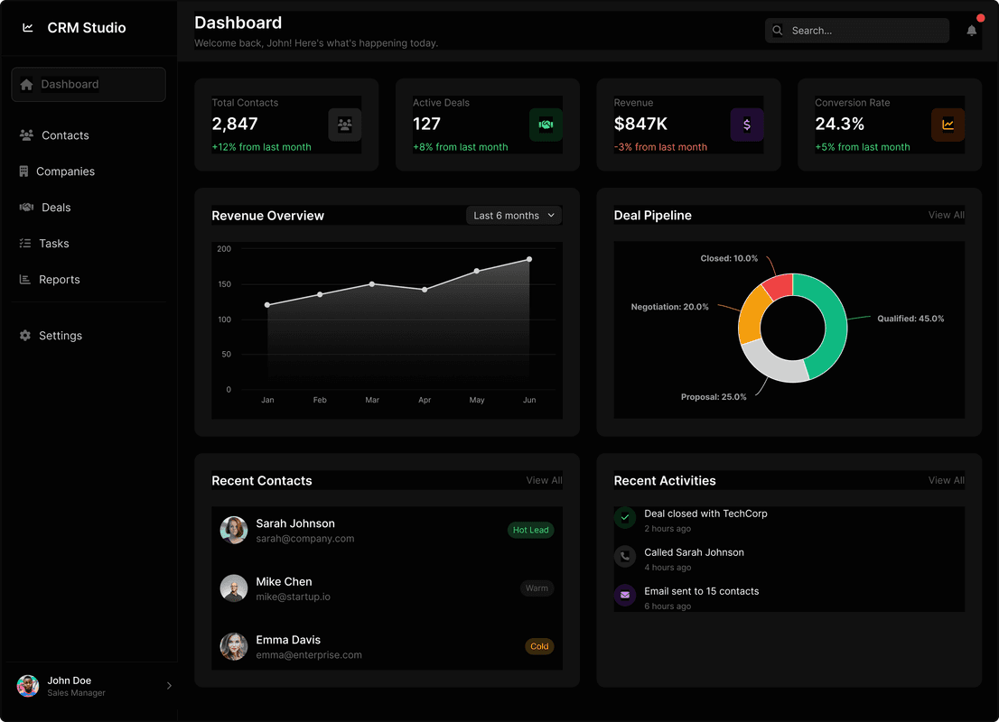Select the Contacts icon in the sidebar
999x722 pixels.
(26, 134)
